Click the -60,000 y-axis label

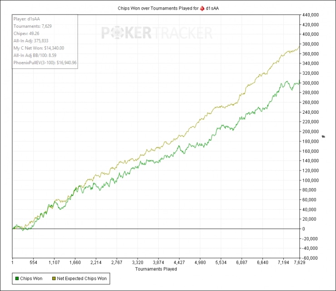point(310,258)
